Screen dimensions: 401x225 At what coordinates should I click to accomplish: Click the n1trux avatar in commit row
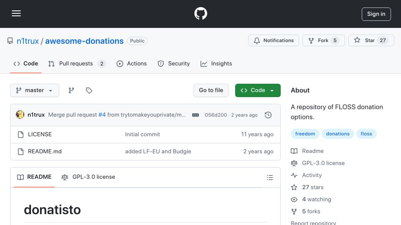click(20, 115)
